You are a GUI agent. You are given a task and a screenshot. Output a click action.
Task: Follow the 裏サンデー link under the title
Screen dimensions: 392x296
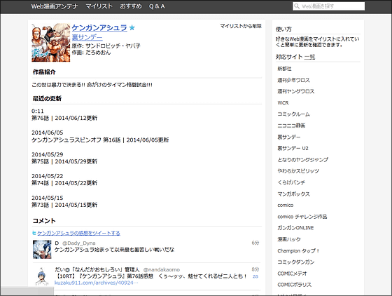pos(87,38)
